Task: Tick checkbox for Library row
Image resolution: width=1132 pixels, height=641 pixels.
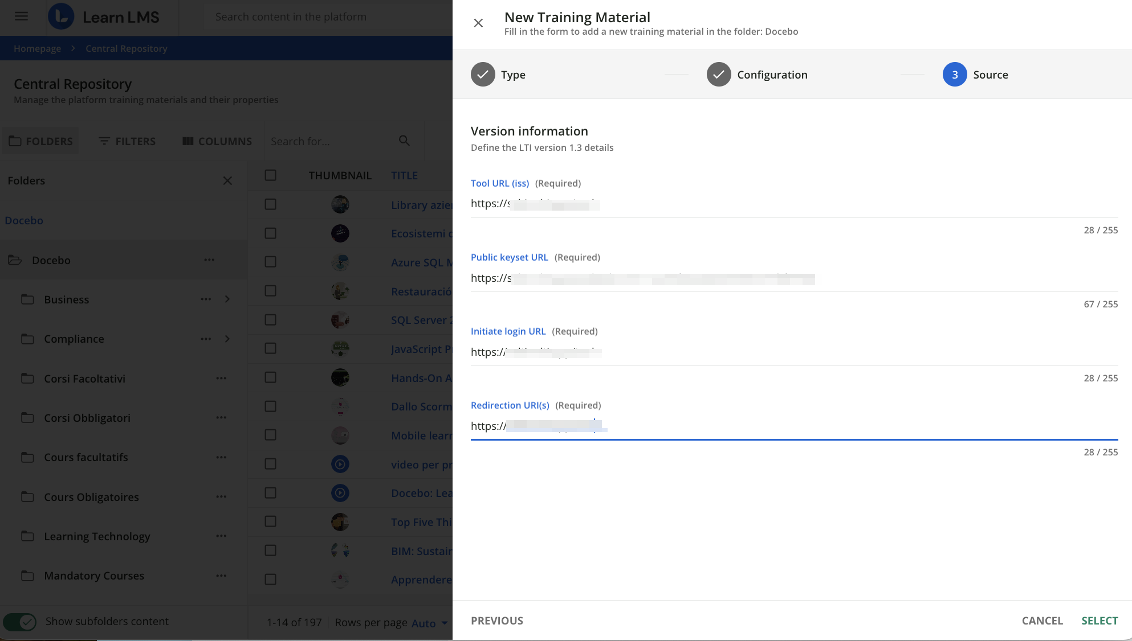Action: pyautogui.click(x=271, y=204)
